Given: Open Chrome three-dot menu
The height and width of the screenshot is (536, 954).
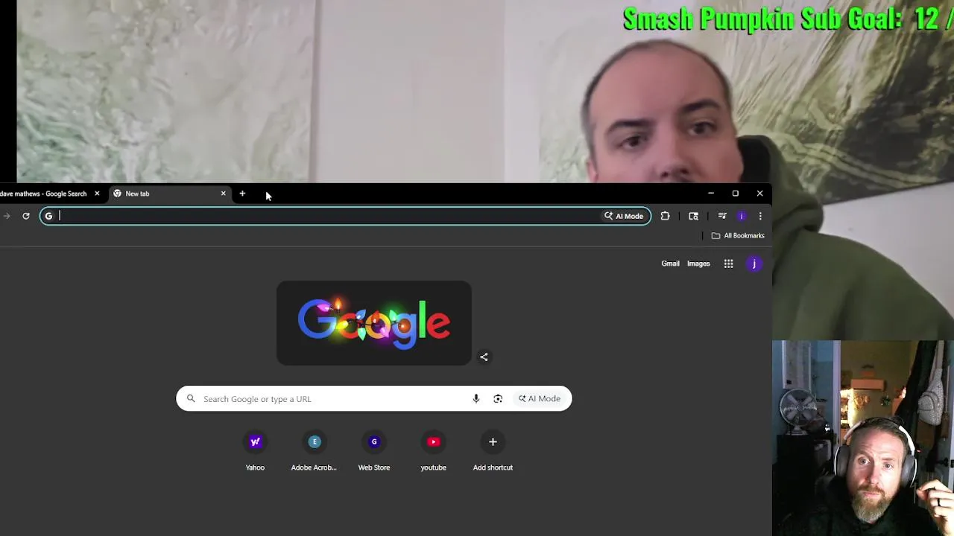Looking at the screenshot, I should point(760,216).
